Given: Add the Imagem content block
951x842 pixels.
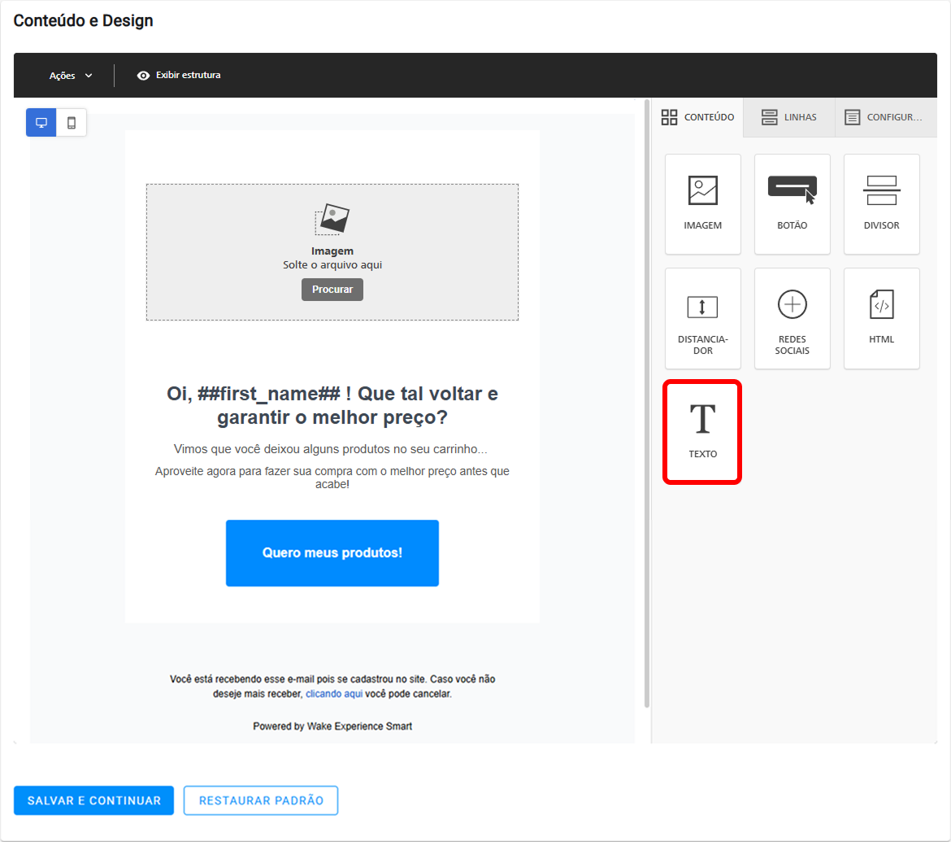Looking at the screenshot, I should (702, 204).
